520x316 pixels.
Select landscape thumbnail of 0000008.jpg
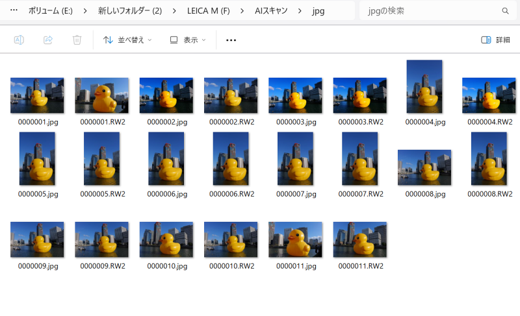tap(424, 167)
